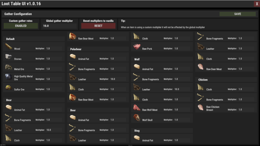Edit the Raw Chicken Breast multiplier value
Image resolution: width=260 pixels, height=146 pixels.
coord(246,110)
